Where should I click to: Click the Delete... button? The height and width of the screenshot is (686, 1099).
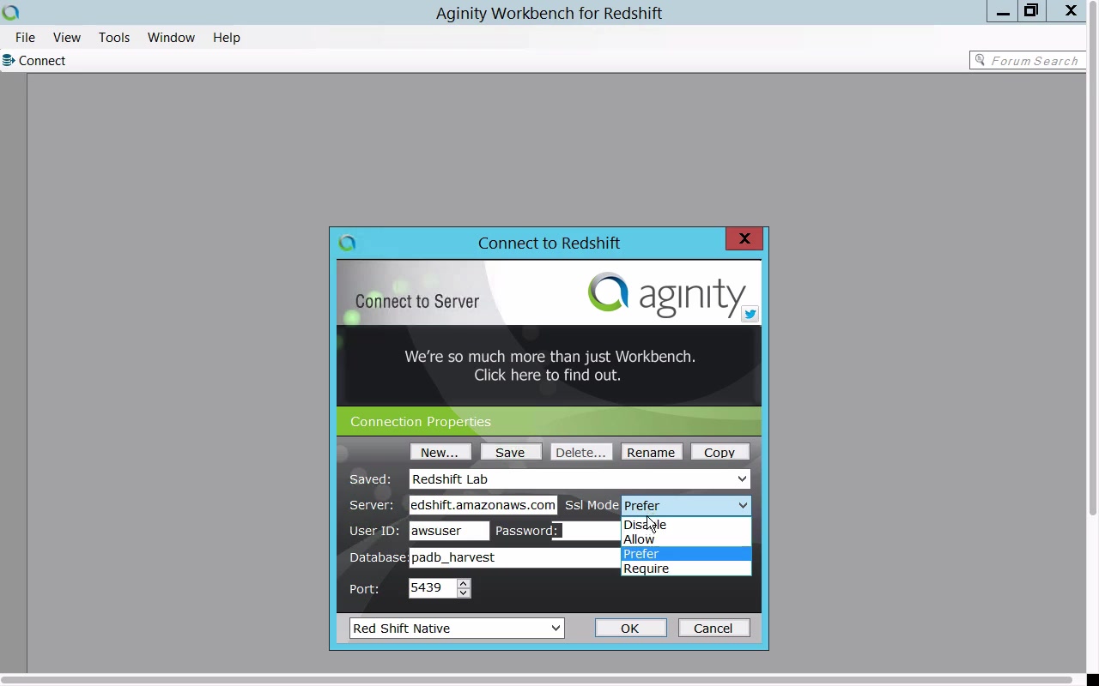[580, 452]
